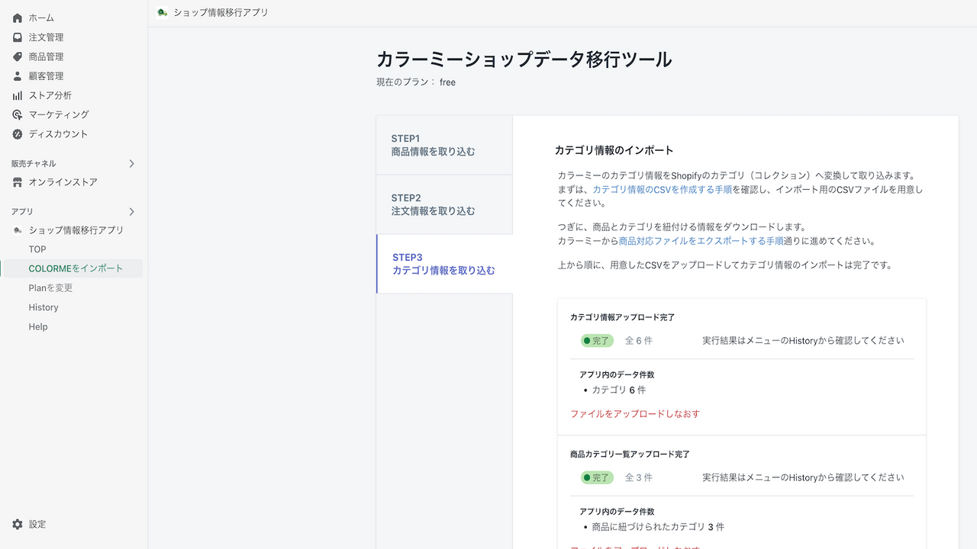Viewport: 977px width, 549px height.
Task: Click the settings gear icon
Action: point(18,525)
